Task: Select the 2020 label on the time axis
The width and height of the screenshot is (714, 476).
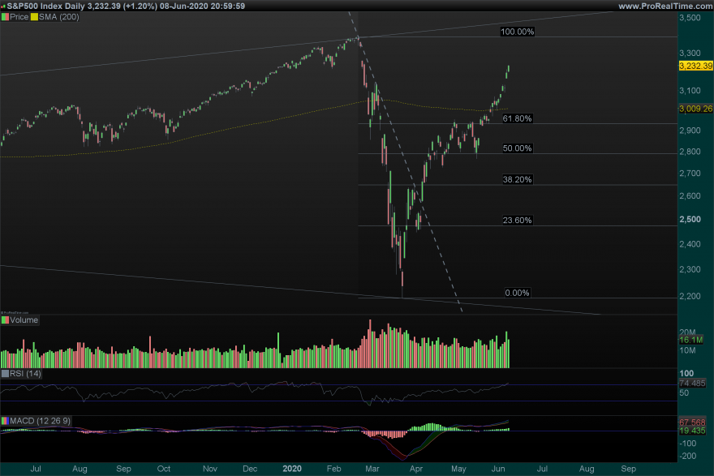Action: tap(292, 469)
